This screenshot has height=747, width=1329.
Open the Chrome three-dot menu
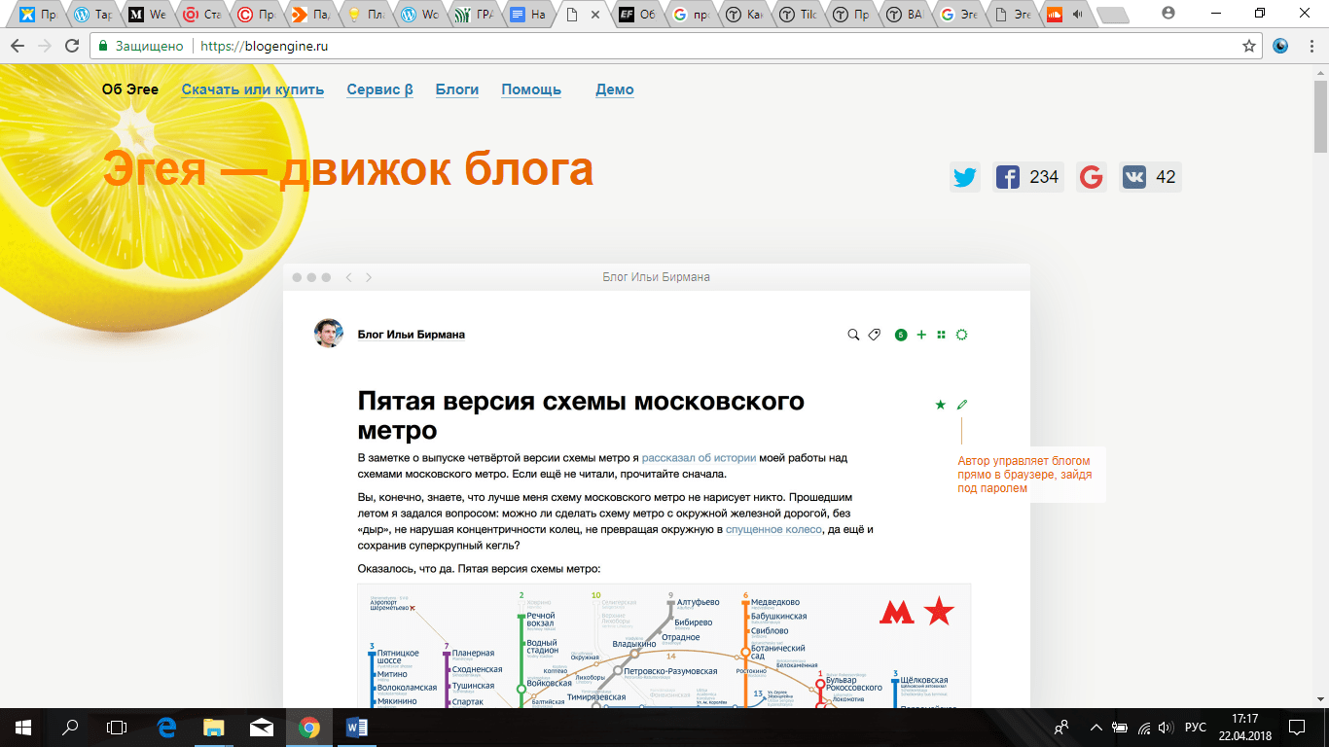(1311, 45)
